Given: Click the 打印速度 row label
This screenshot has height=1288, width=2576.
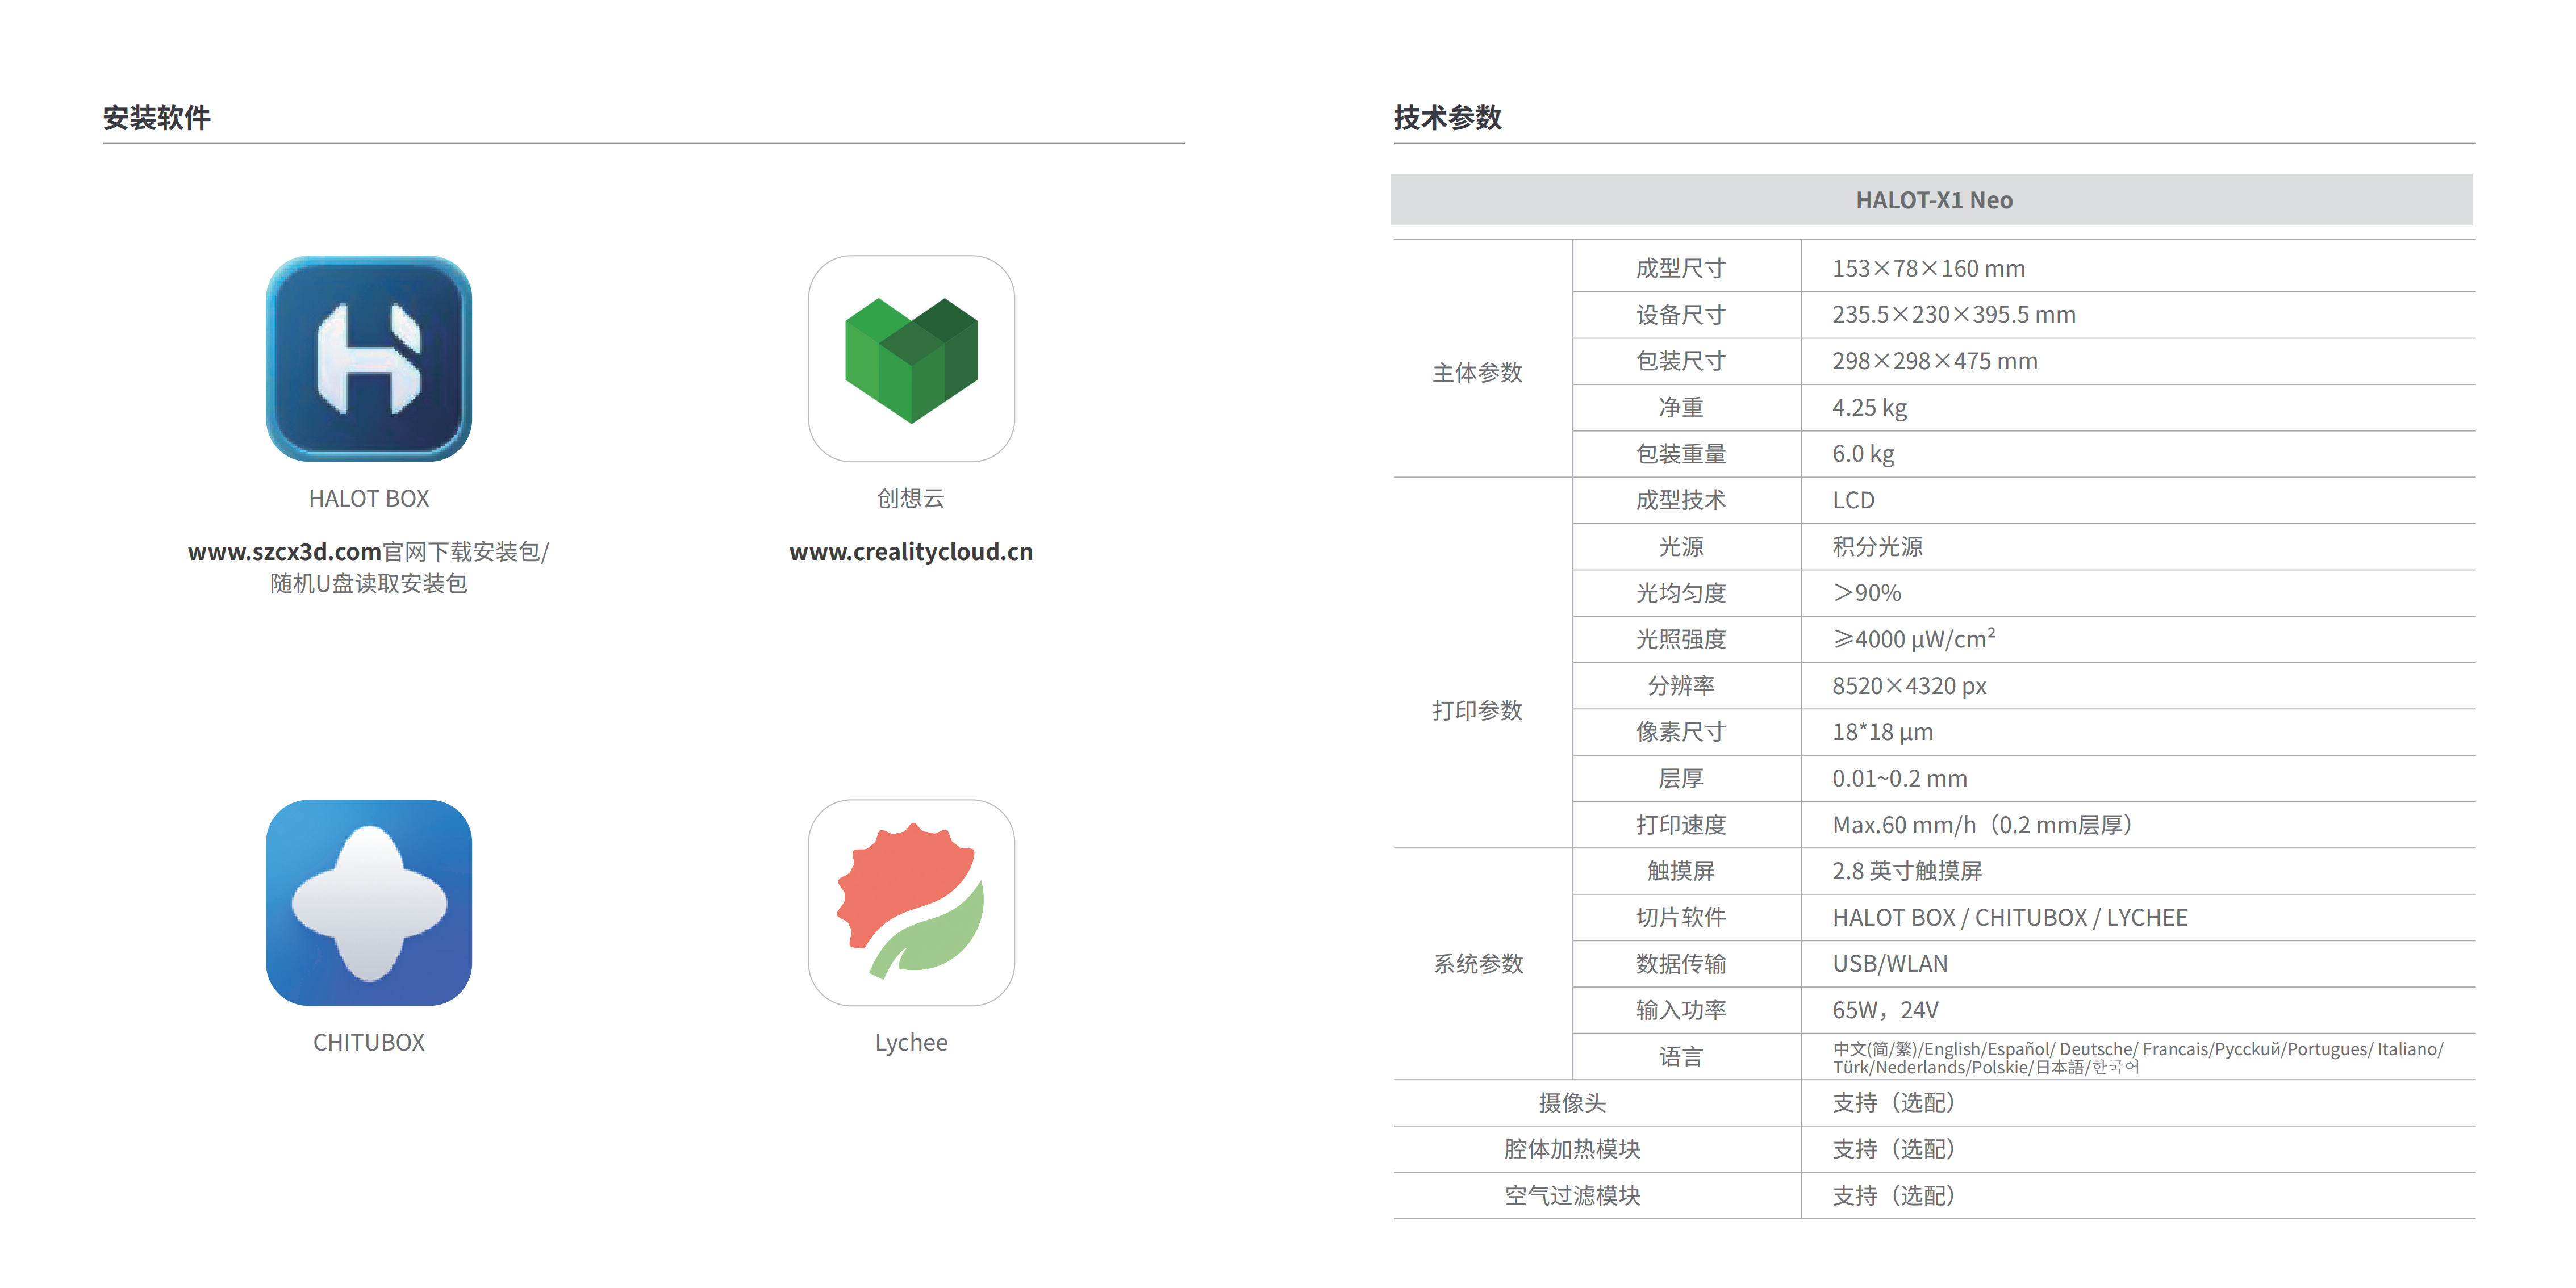Looking at the screenshot, I should click(x=1681, y=825).
